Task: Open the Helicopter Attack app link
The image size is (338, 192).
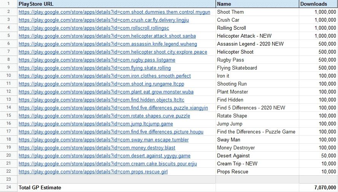Action: click(x=107, y=36)
